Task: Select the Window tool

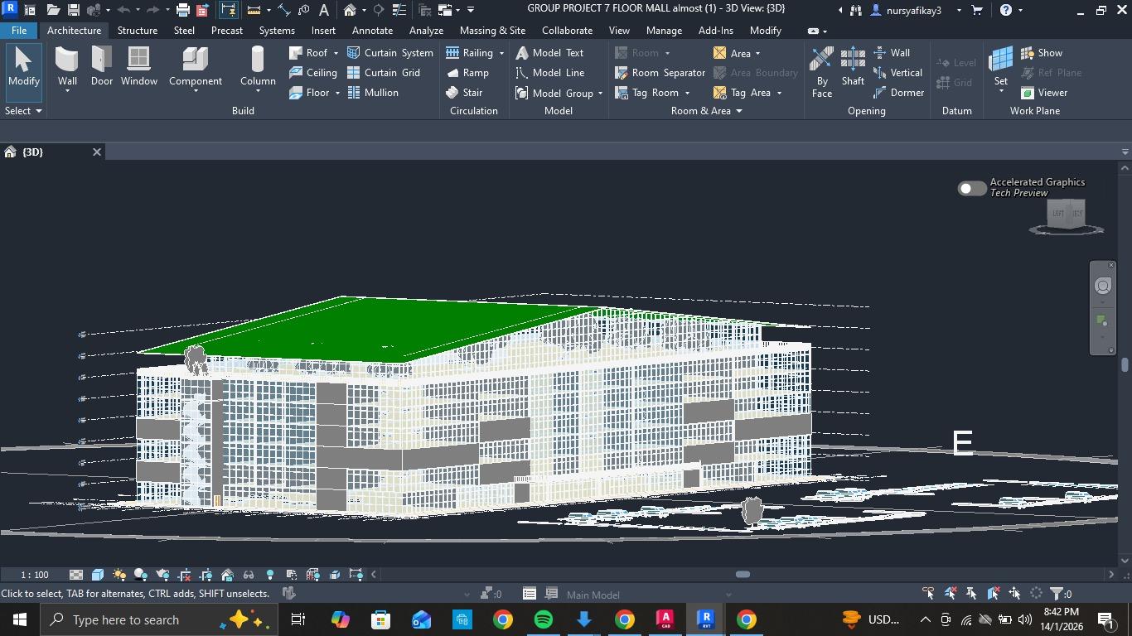Action: (138, 66)
